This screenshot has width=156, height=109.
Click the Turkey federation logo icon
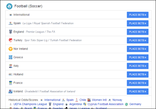tap(11, 40)
